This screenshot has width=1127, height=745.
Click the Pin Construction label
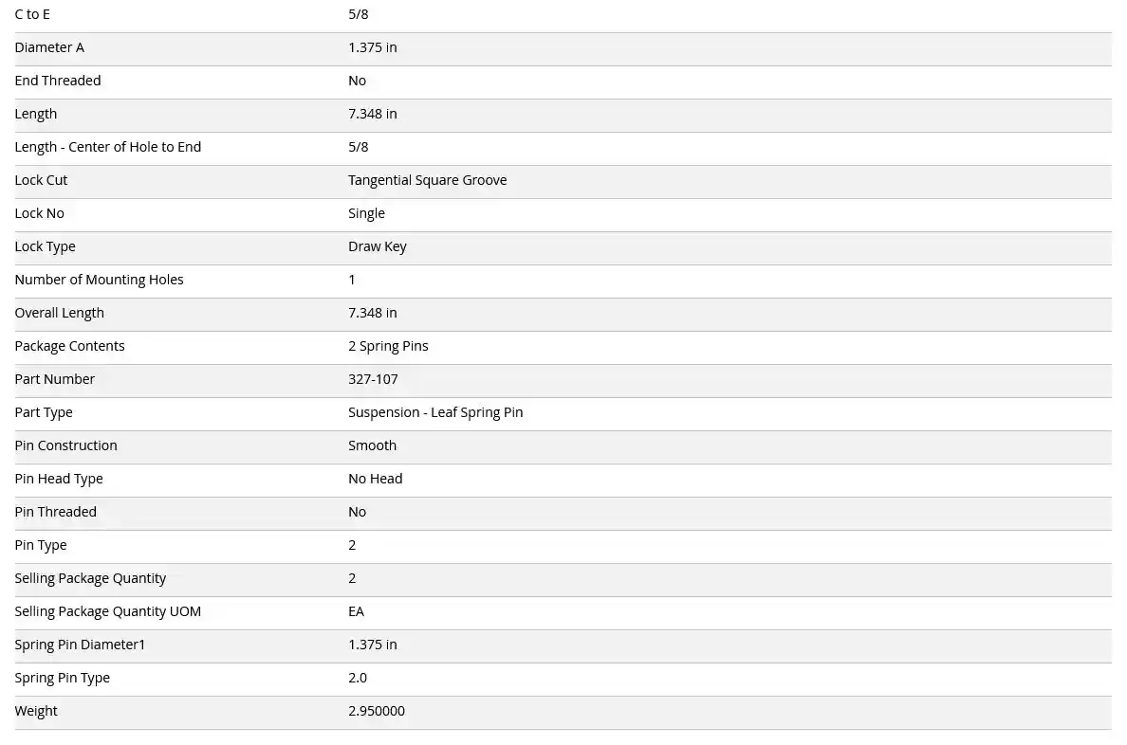coord(66,445)
